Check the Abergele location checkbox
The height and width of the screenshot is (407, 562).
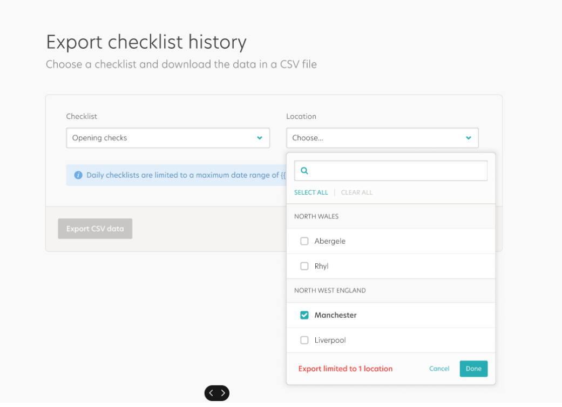[304, 241]
